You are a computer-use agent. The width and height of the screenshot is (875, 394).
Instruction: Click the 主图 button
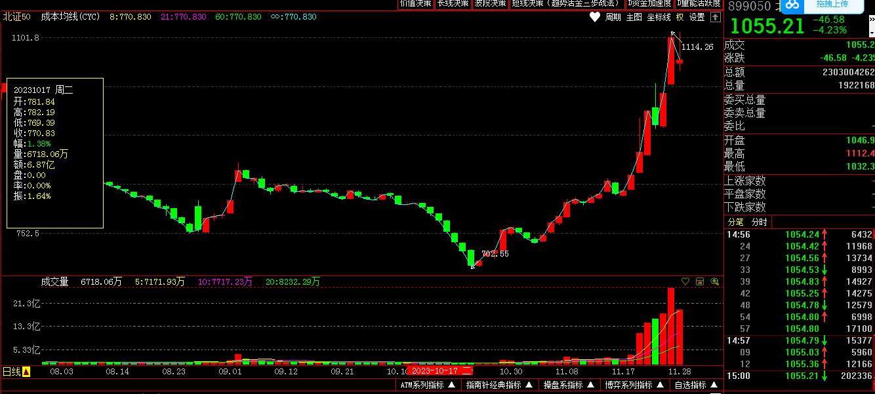pyautogui.click(x=634, y=18)
